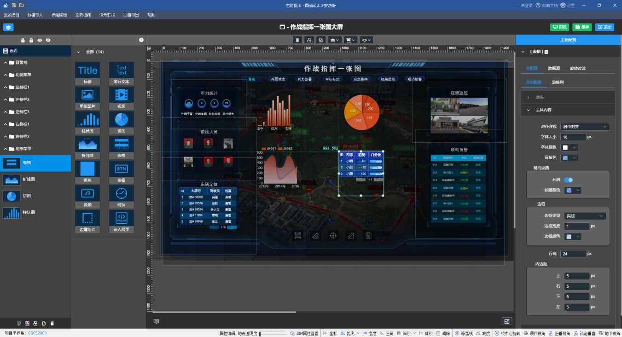Click the first lock icon above the layer list
Viewport: 622px width, 337px height.
(x=23, y=40)
